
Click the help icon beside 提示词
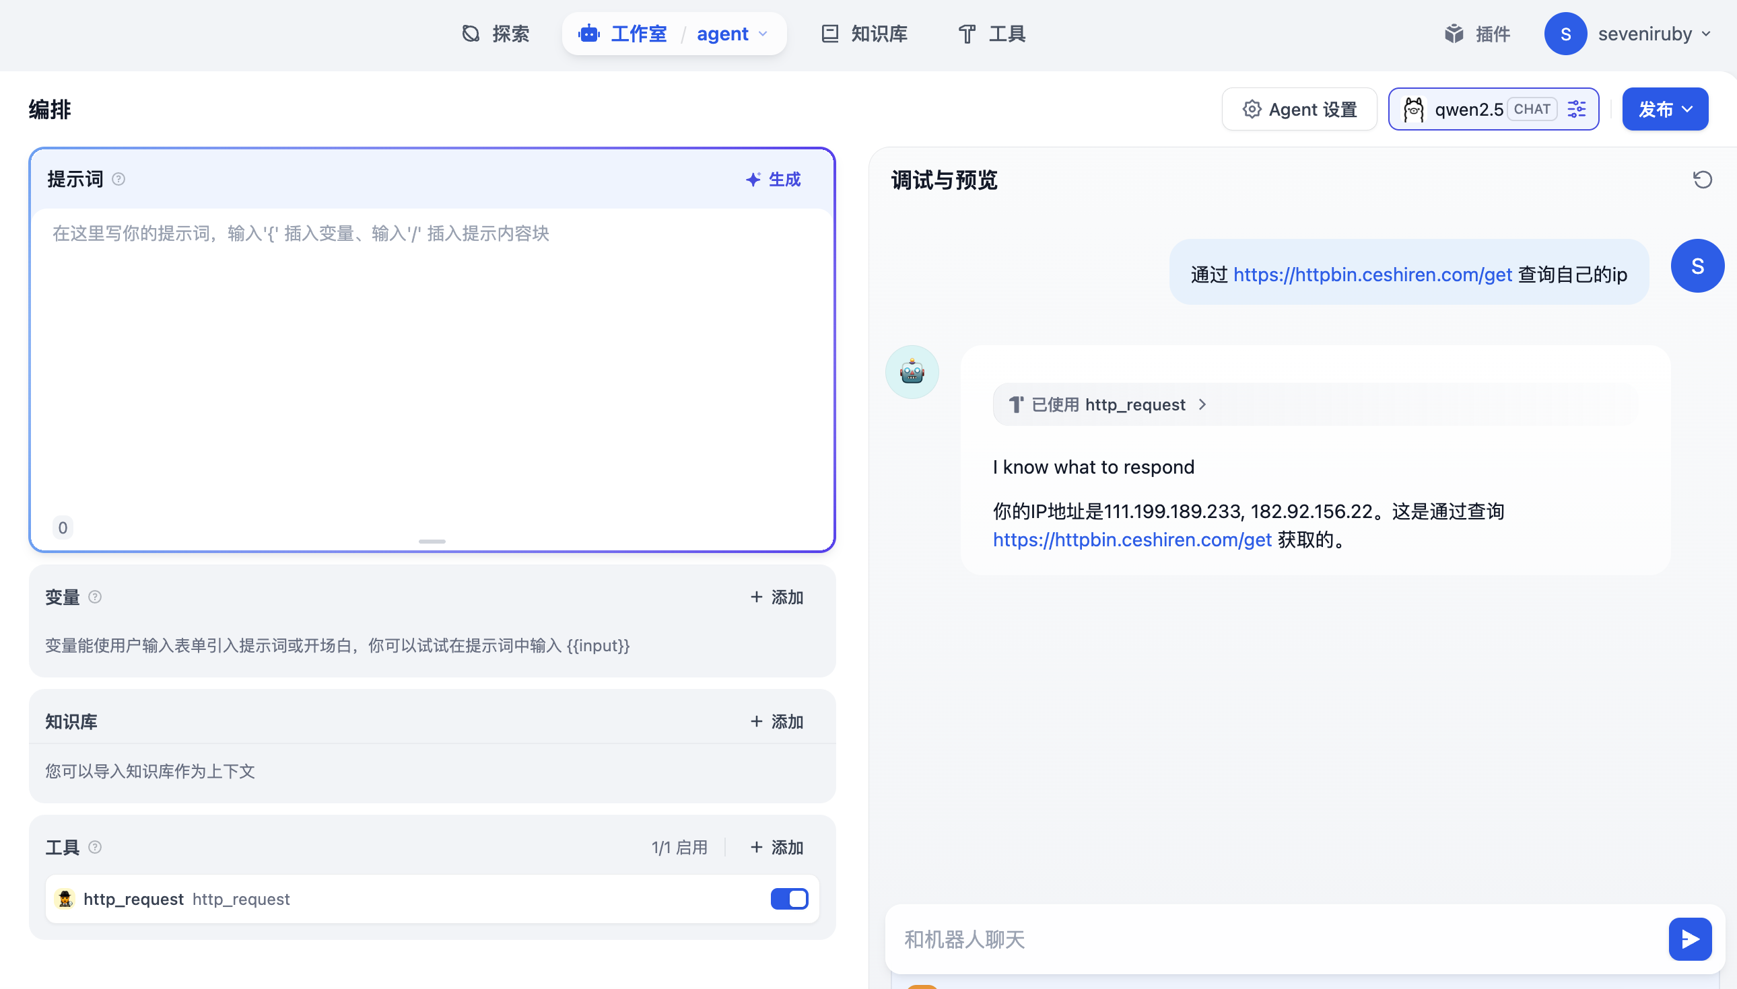coord(118,180)
